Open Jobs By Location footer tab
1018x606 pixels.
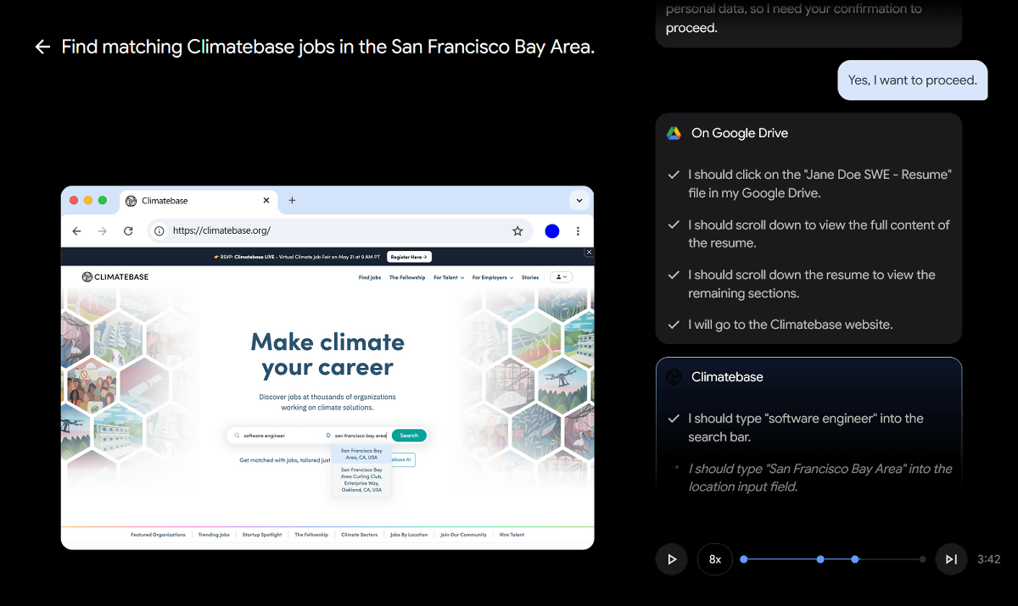(x=409, y=535)
